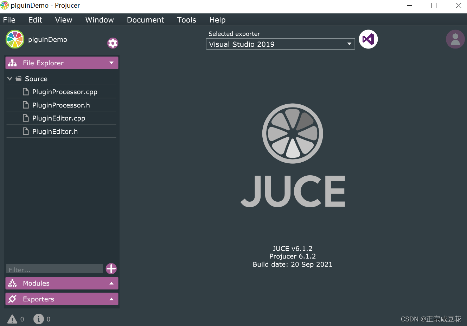The image size is (467, 326).
Task: Open the Document menu
Action: tap(145, 20)
